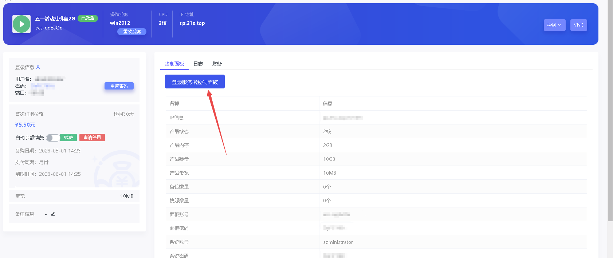
Task: Click the 10MB value for 产品带宽
Action: [330, 173]
